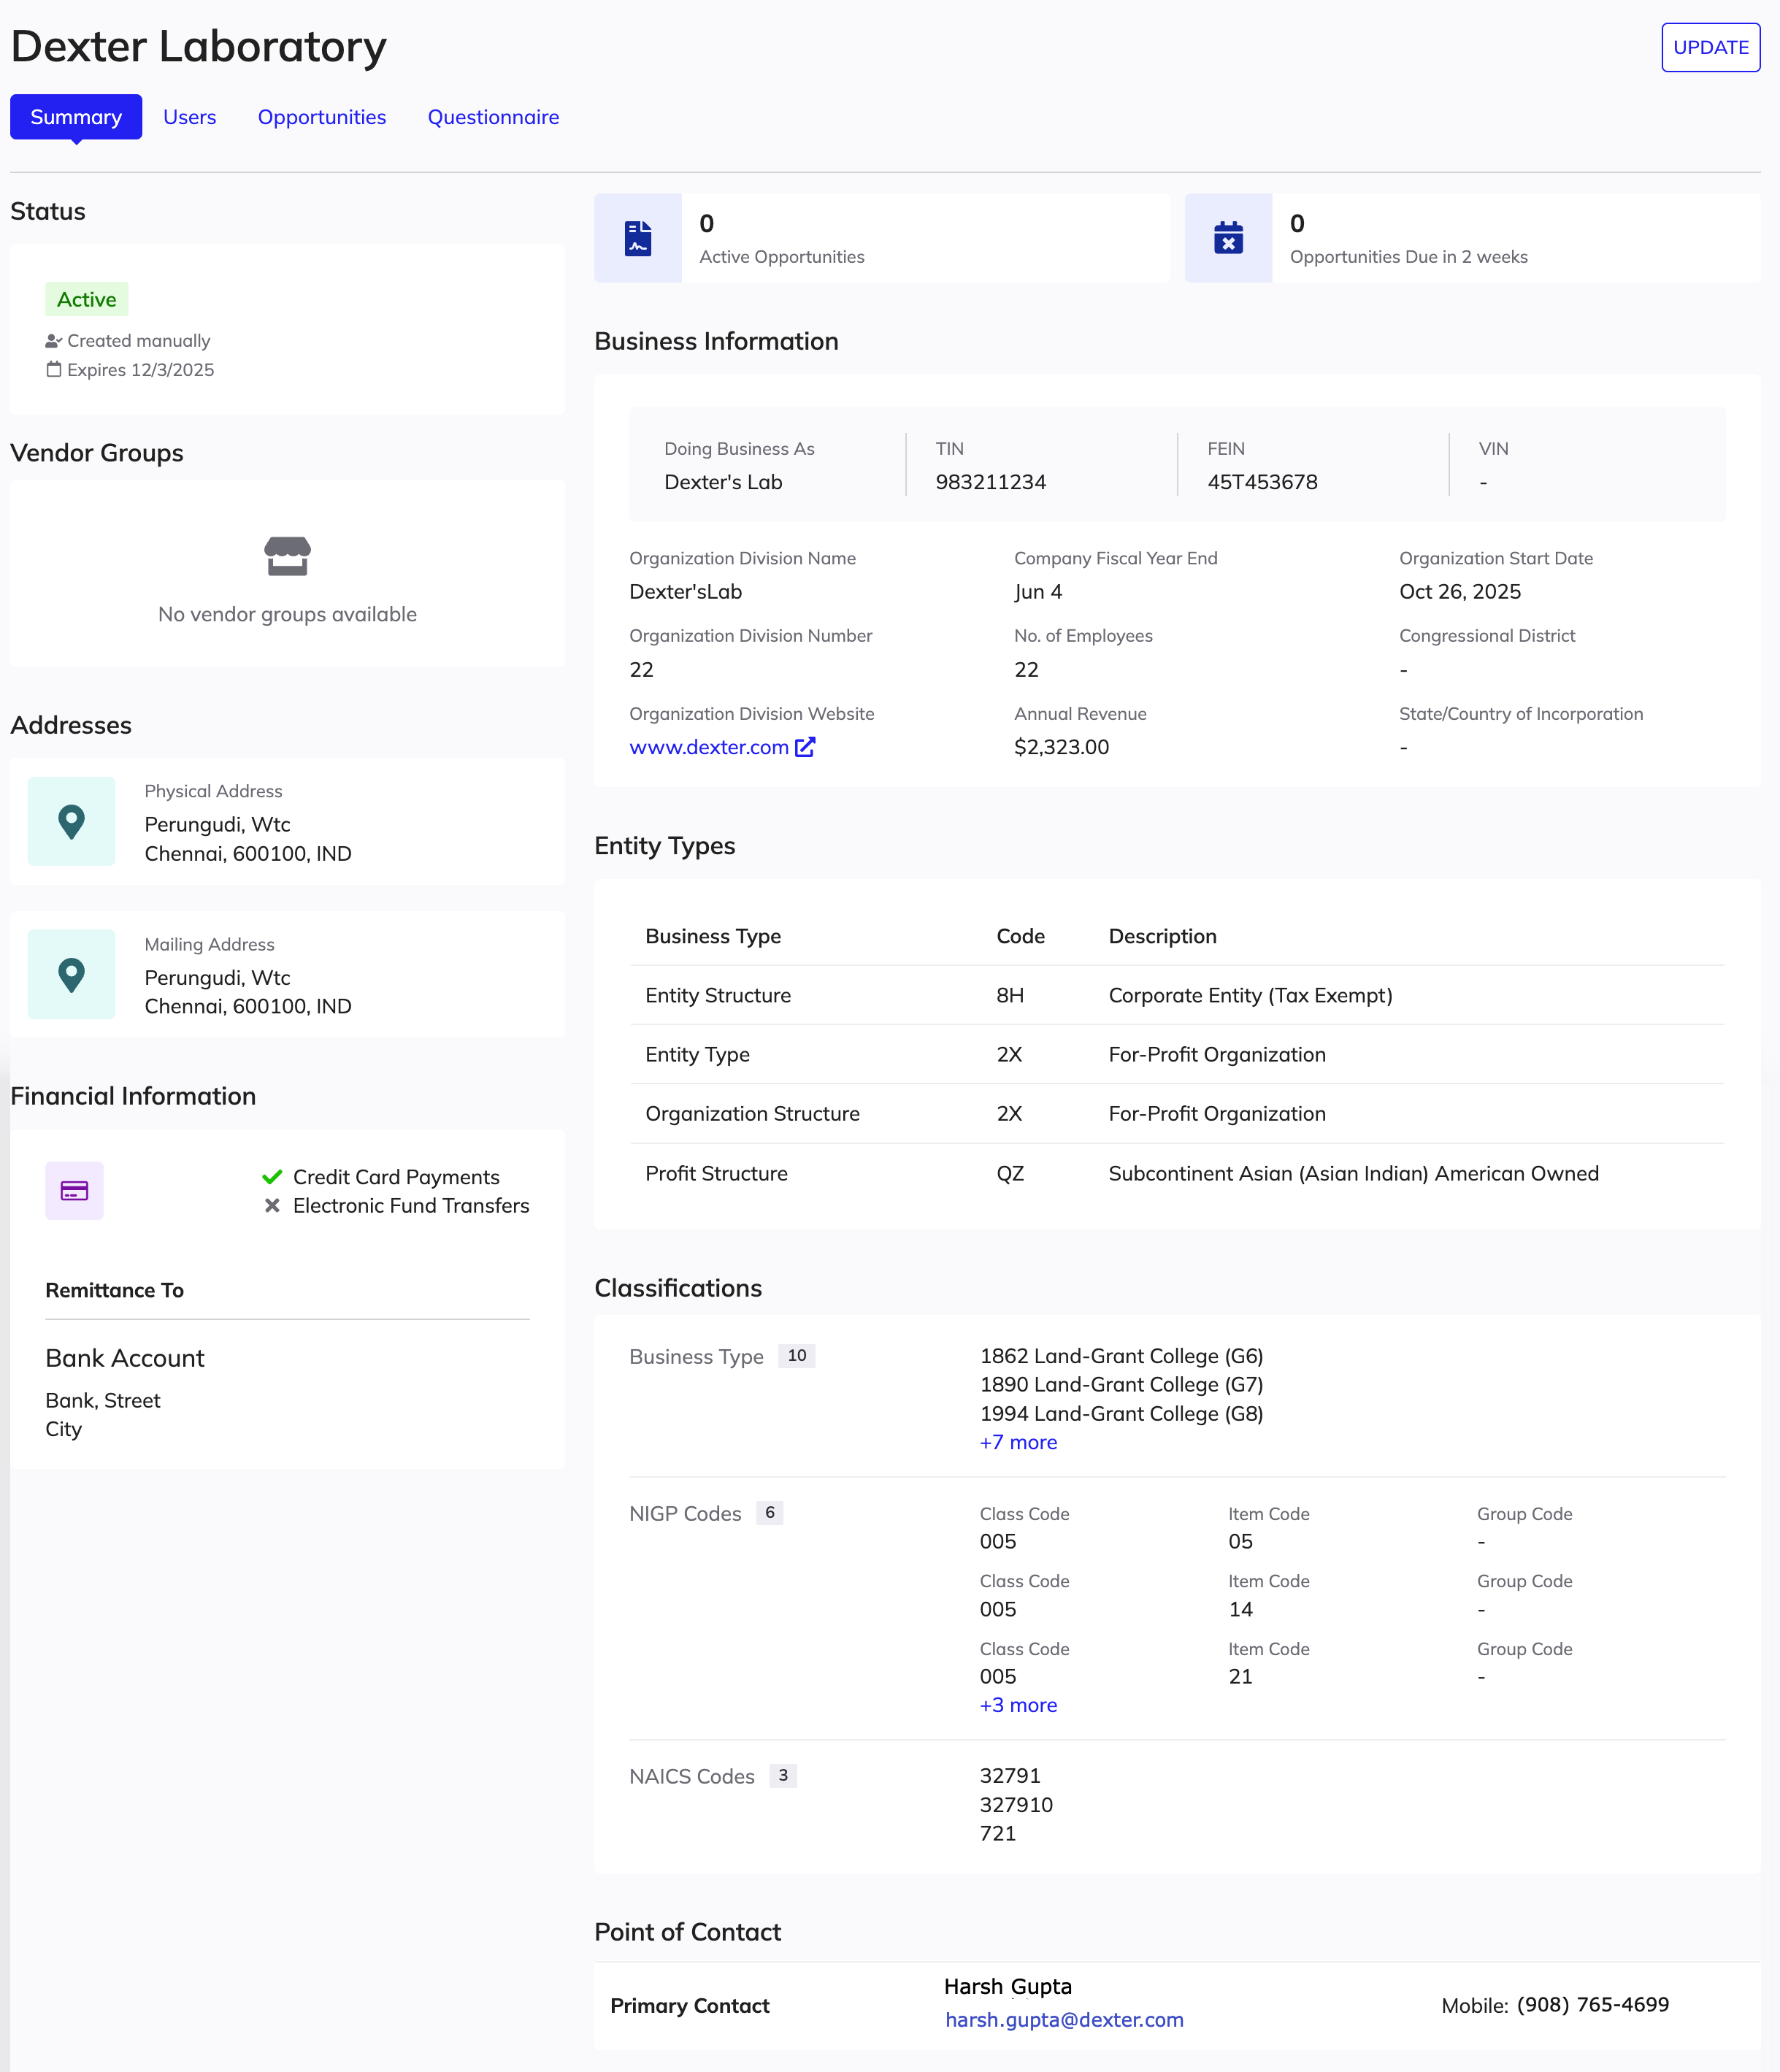Click the Entity Structure row code 8H
1780x2072 pixels.
[x=1010, y=995]
